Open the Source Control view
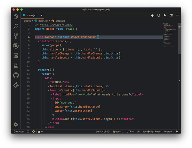The width and height of the screenshot is (192, 148). click(16, 36)
